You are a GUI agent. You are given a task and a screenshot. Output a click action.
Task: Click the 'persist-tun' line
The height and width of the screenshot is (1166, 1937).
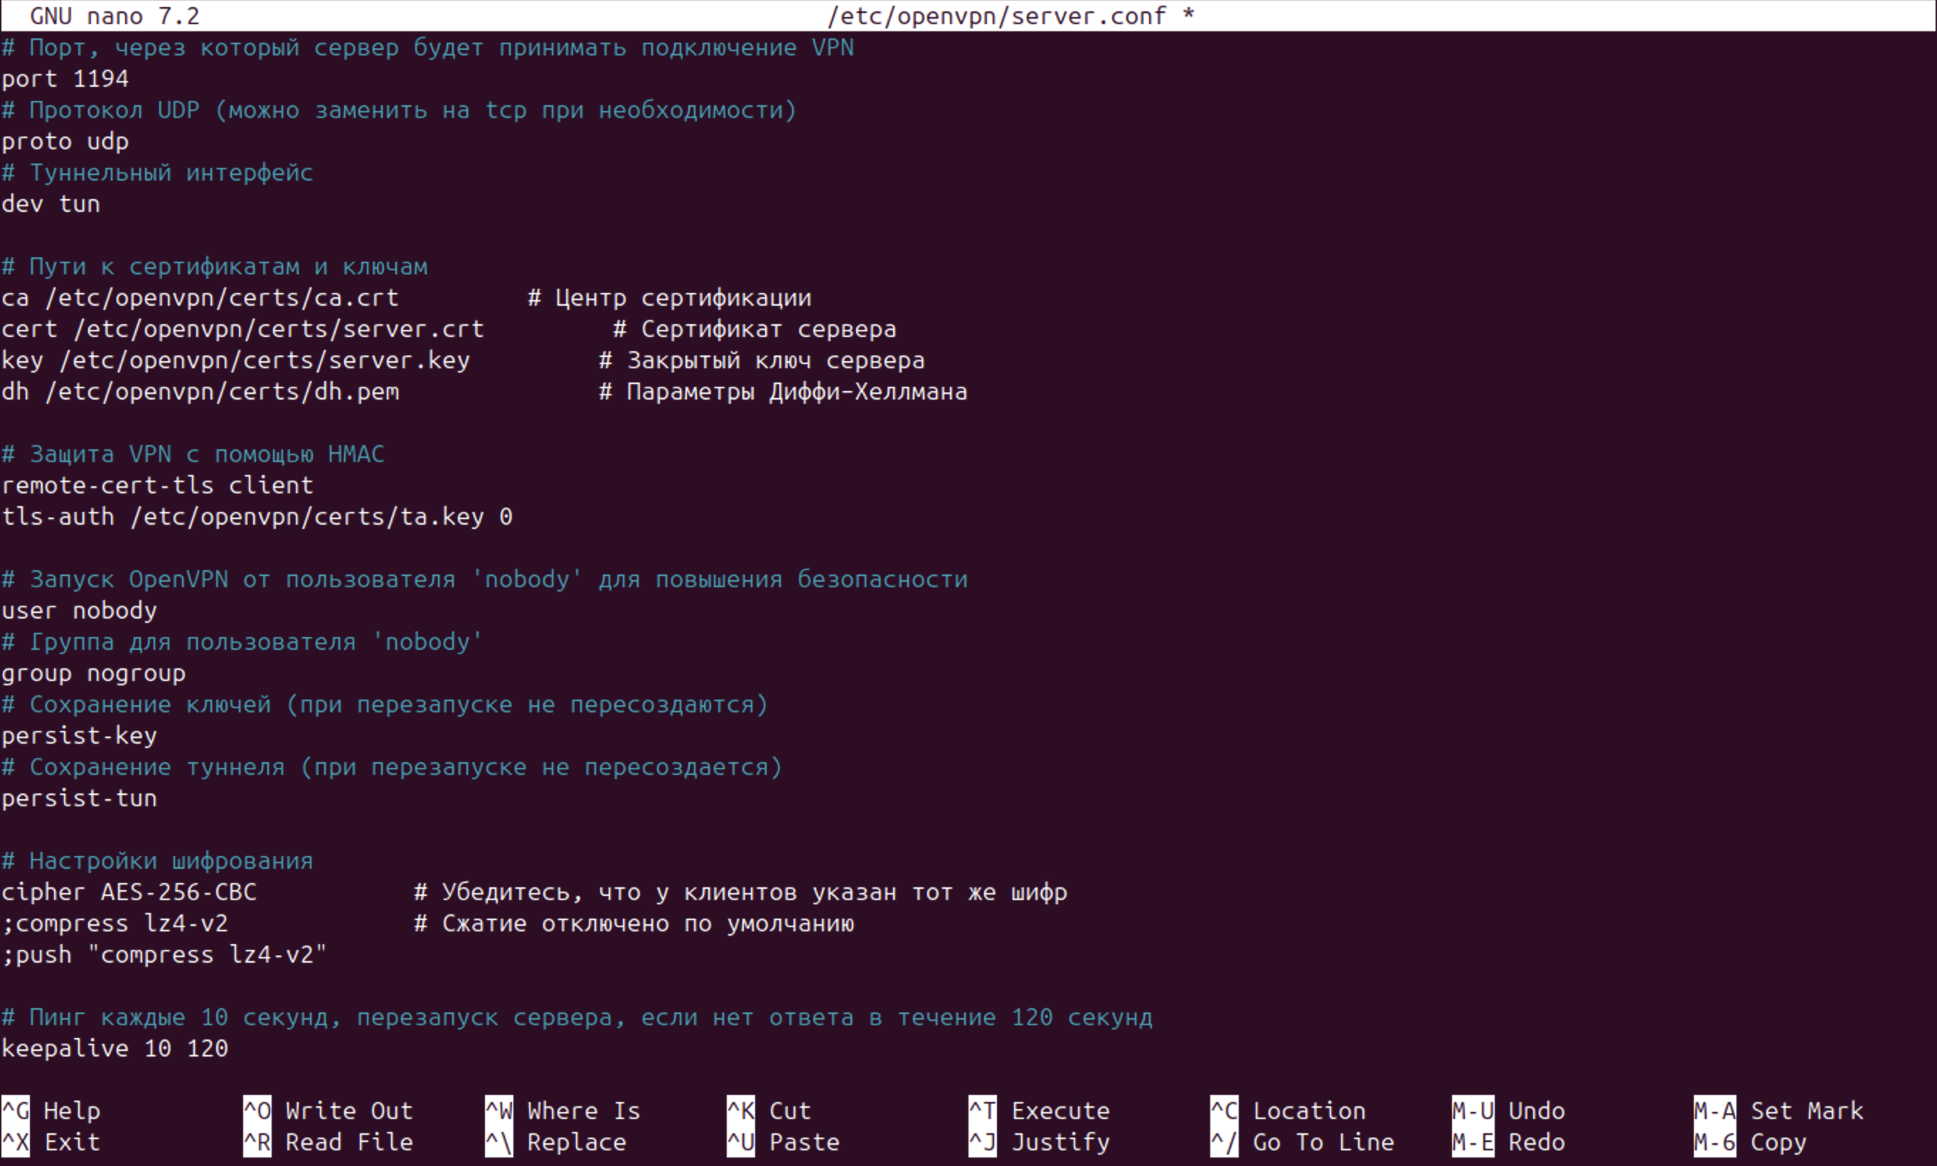point(80,798)
